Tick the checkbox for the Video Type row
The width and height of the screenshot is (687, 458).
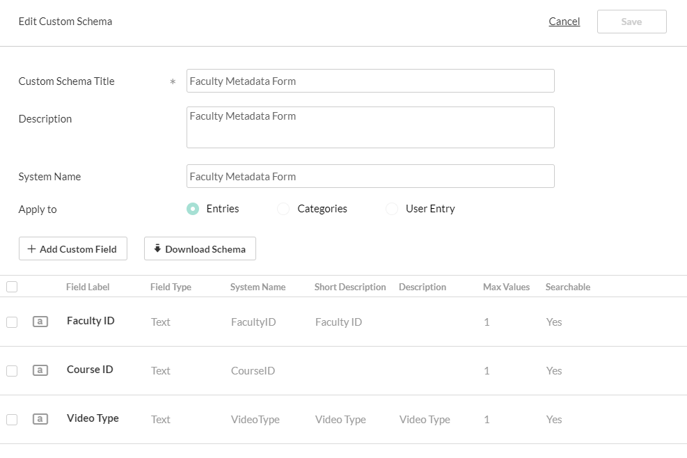pyautogui.click(x=12, y=420)
